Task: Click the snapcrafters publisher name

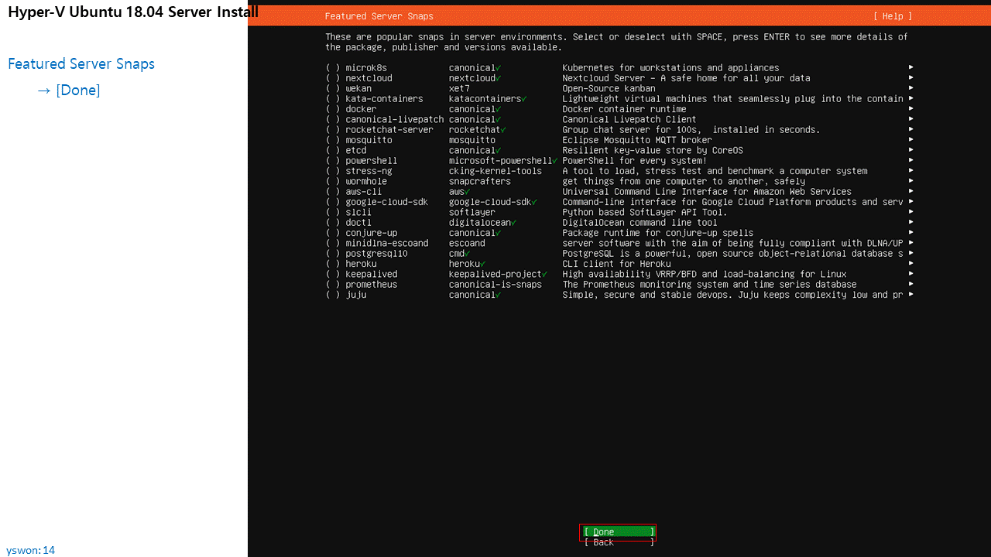Action: 480,181
